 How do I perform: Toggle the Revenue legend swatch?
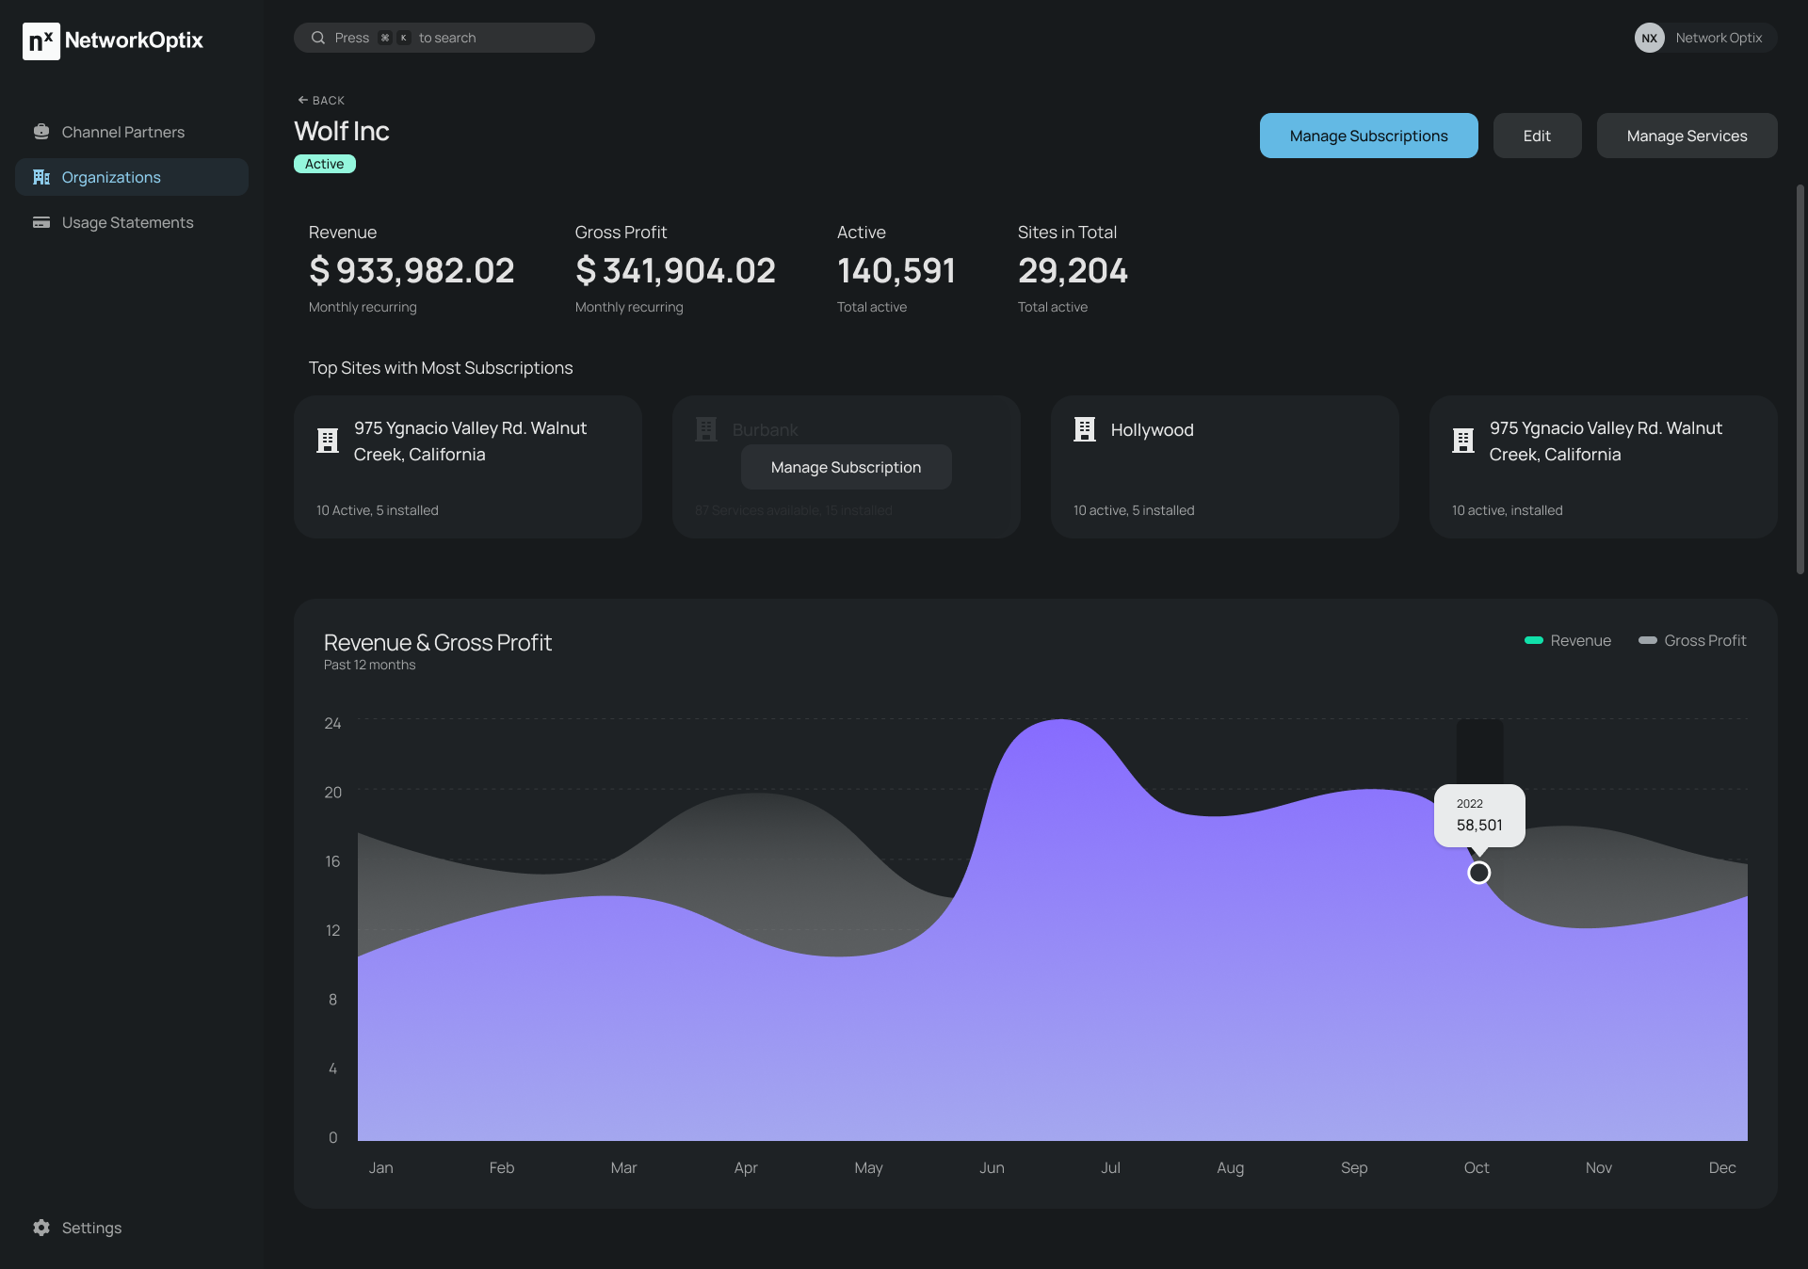pyautogui.click(x=1533, y=640)
